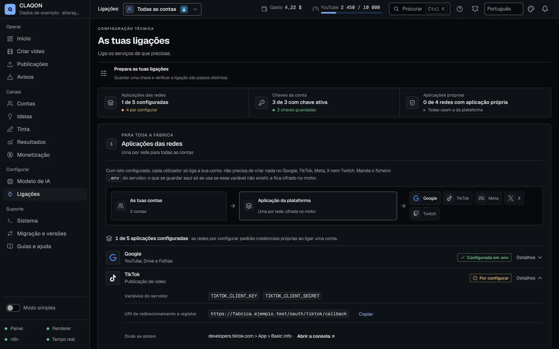Copy the TikTok redirect URI

[366, 314]
